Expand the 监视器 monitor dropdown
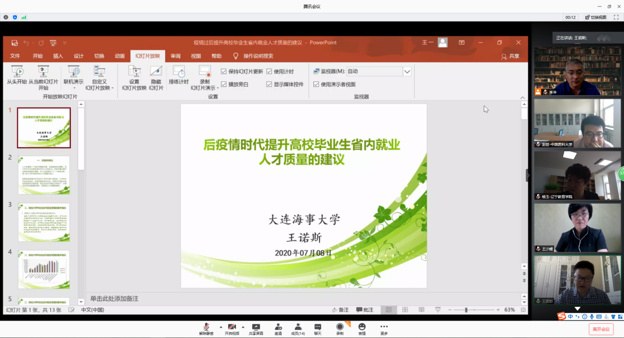 [x=407, y=71]
